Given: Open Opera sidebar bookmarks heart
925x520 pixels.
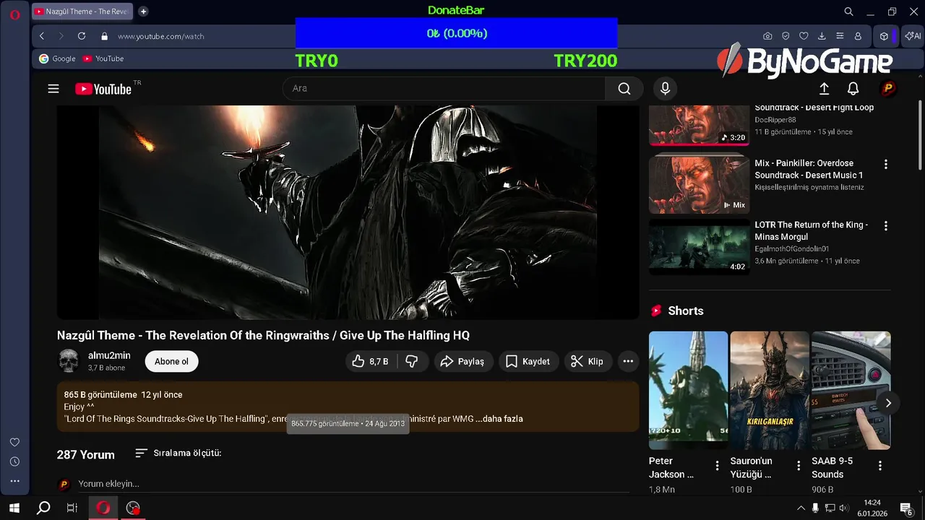Looking at the screenshot, I should point(14,442).
